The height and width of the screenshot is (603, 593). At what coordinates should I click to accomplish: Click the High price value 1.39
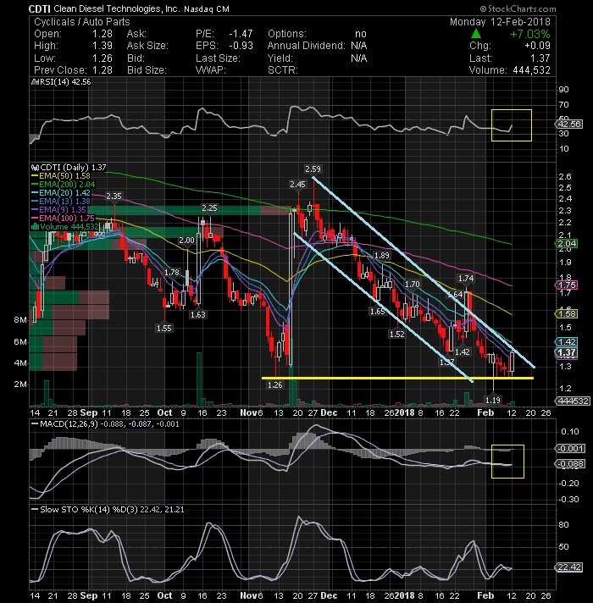point(103,46)
